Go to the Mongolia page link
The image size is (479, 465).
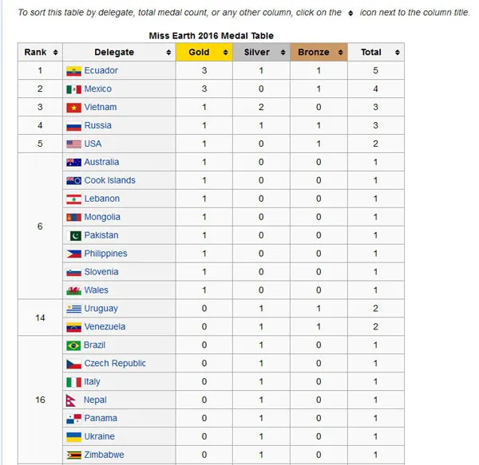coord(103,218)
